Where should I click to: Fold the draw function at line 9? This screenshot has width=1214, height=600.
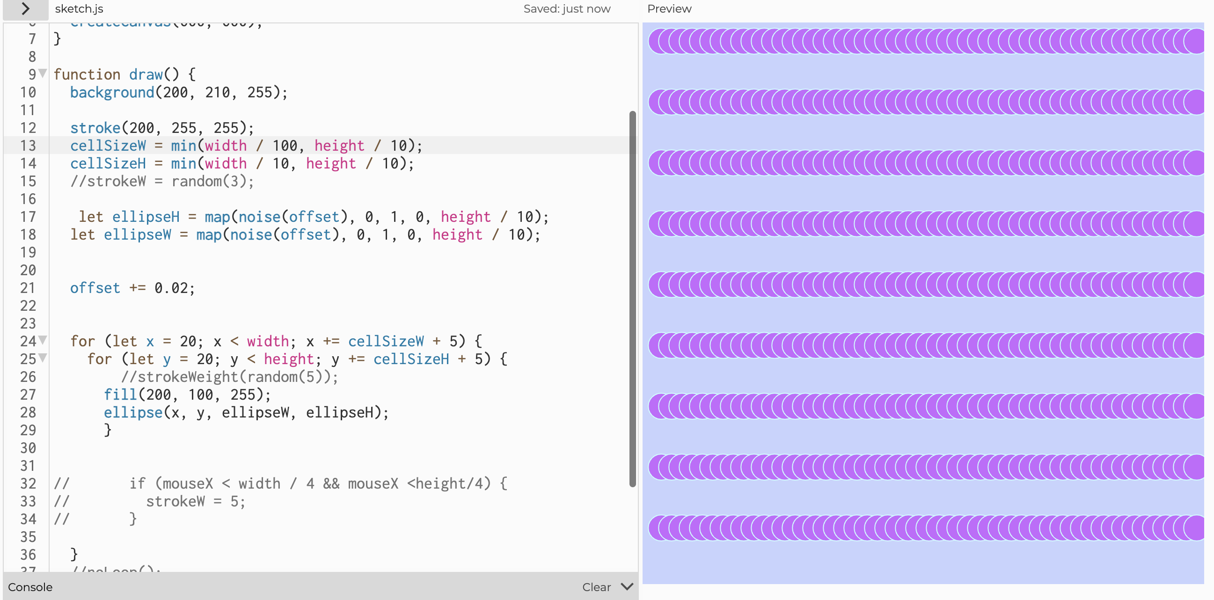point(43,73)
